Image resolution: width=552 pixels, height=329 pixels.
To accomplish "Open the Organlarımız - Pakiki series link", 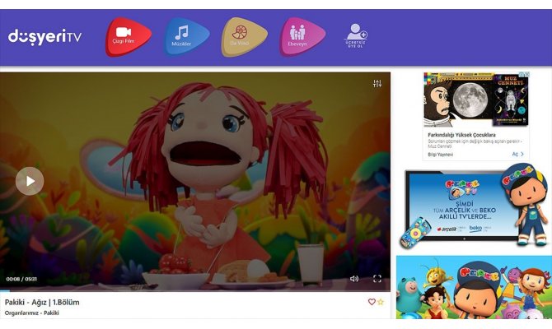I will (x=32, y=313).
